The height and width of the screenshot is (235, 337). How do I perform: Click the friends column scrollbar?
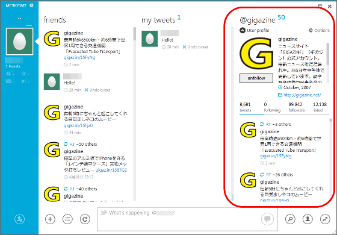click(x=135, y=114)
